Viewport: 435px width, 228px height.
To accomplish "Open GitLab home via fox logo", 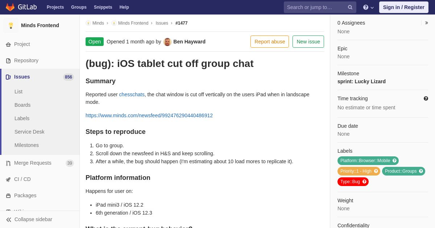I will pyautogui.click(x=10, y=7).
